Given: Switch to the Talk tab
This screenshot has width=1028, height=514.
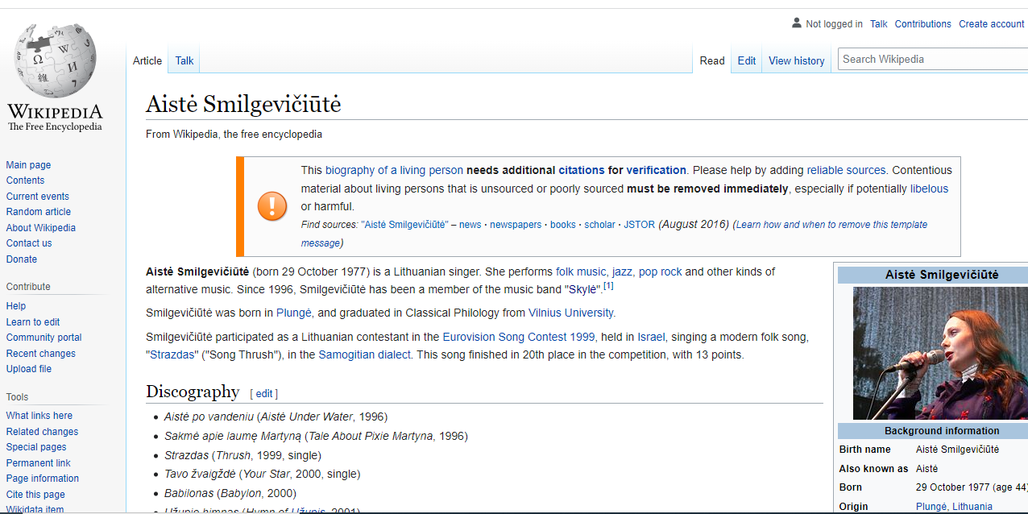Looking at the screenshot, I should [184, 60].
